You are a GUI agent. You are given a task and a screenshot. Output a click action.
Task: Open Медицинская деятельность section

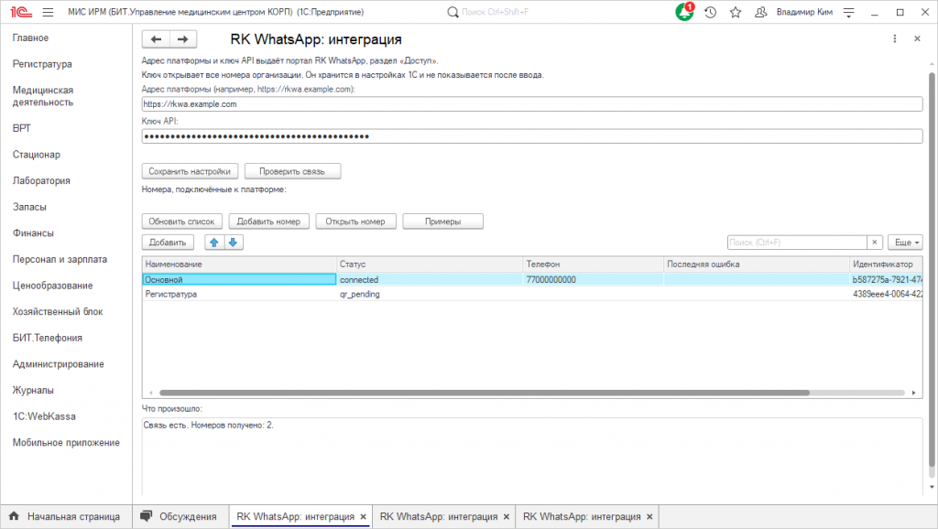43,96
